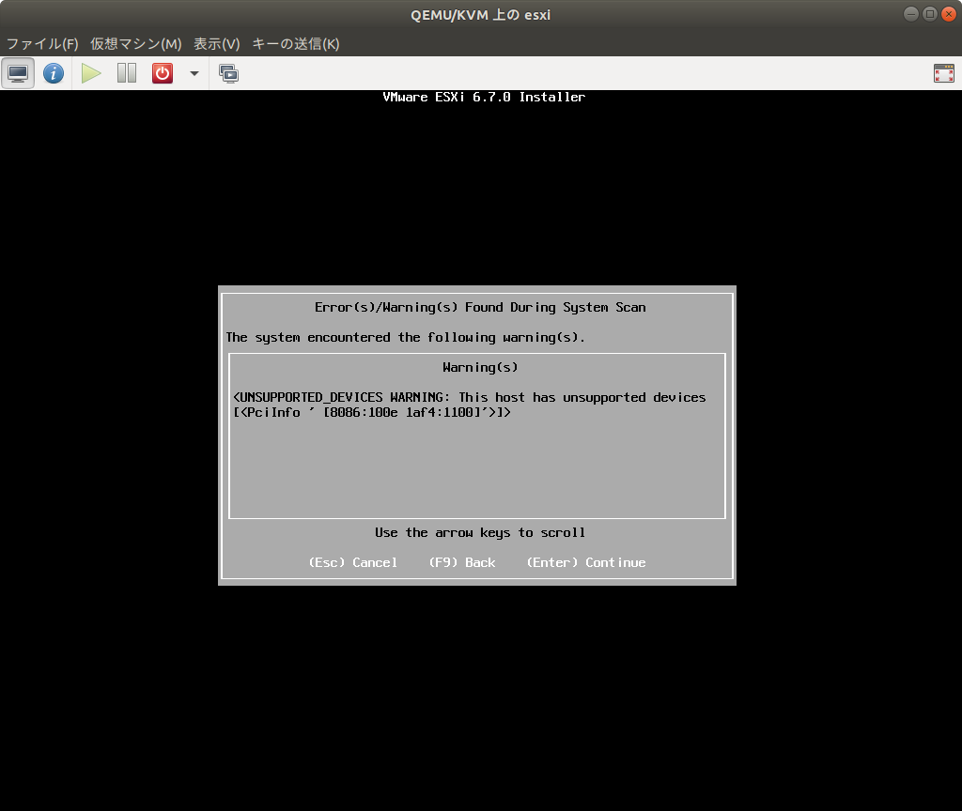Minimize the QEMU/KVM esxi window
The height and width of the screenshot is (811, 962).
(911, 14)
